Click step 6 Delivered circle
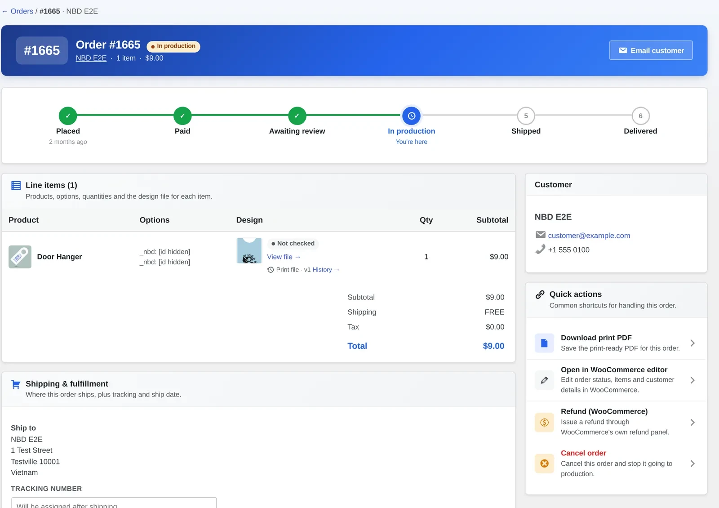The height and width of the screenshot is (508, 719). pyautogui.click(x=640, y=116)
